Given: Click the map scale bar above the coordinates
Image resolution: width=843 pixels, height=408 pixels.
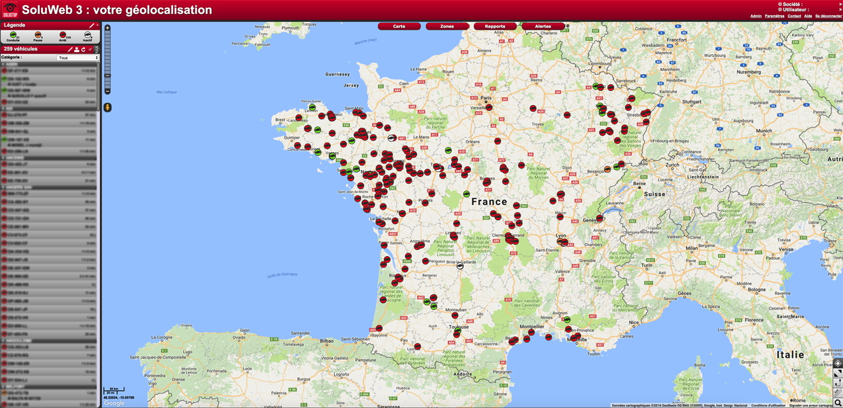Looking at the screenshot, I should click(114, 391).
